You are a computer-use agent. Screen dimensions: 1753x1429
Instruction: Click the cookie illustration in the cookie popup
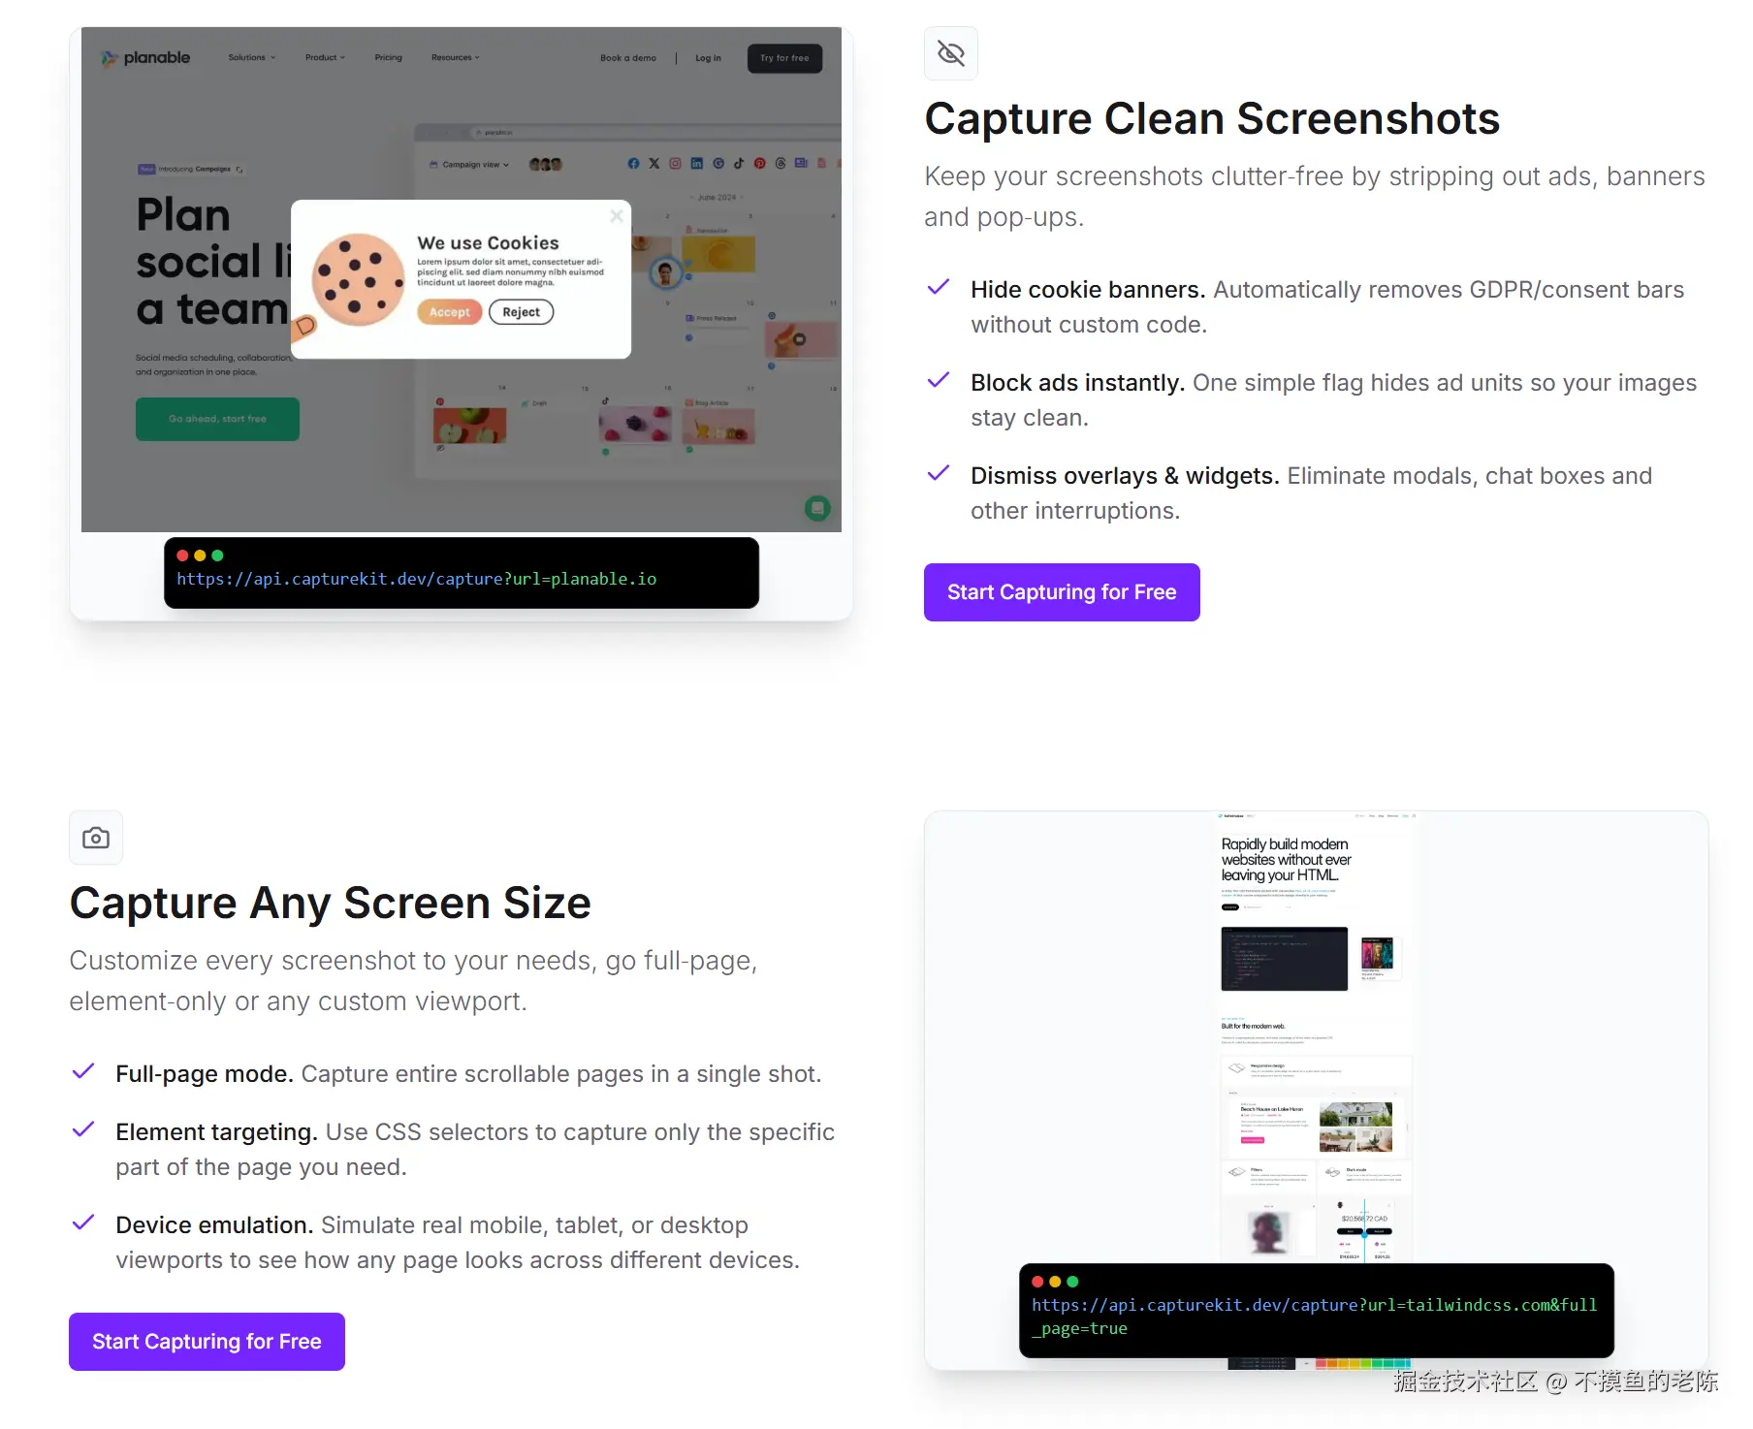[x=358, y=280]
